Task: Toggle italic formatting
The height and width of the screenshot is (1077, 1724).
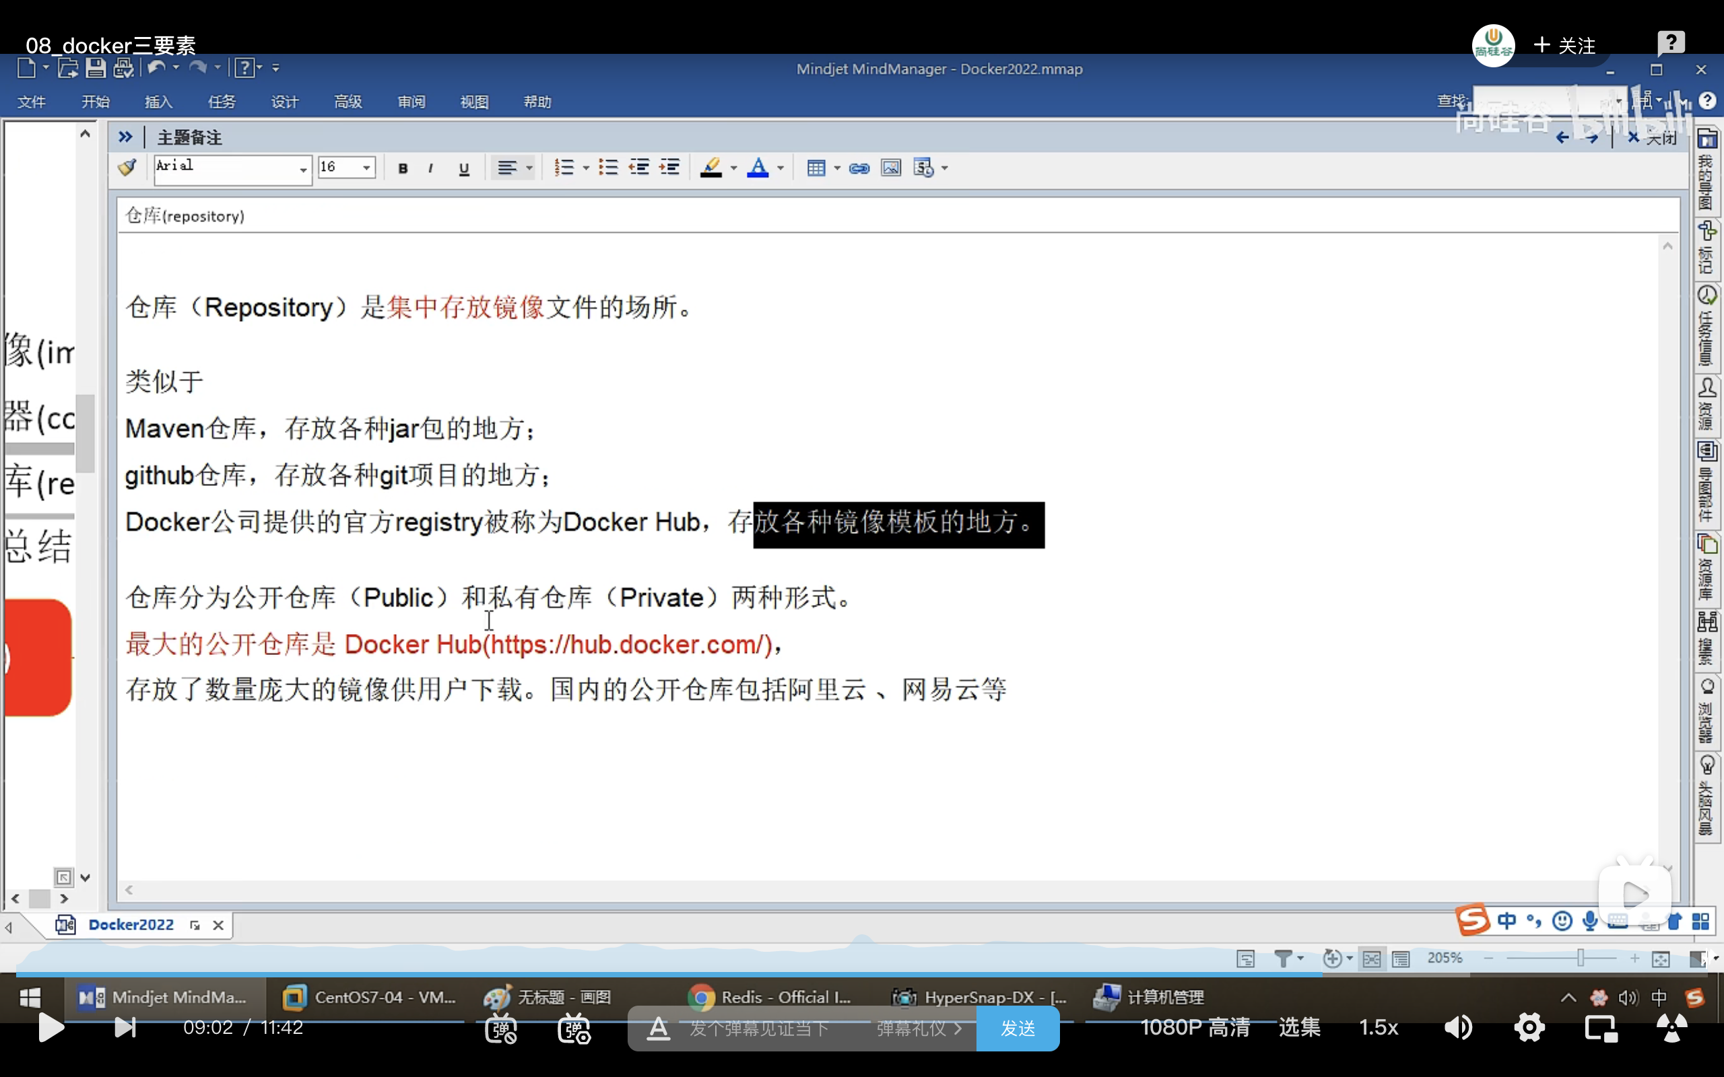Action: [431, 169]
